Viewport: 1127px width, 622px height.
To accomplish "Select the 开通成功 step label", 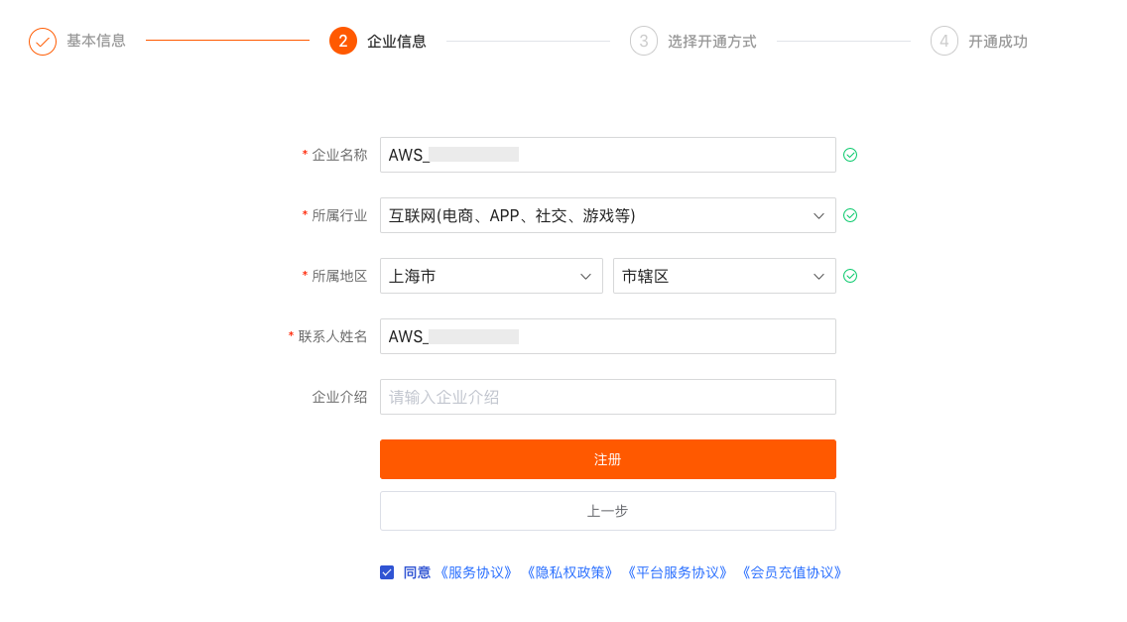I will [998, 42].
